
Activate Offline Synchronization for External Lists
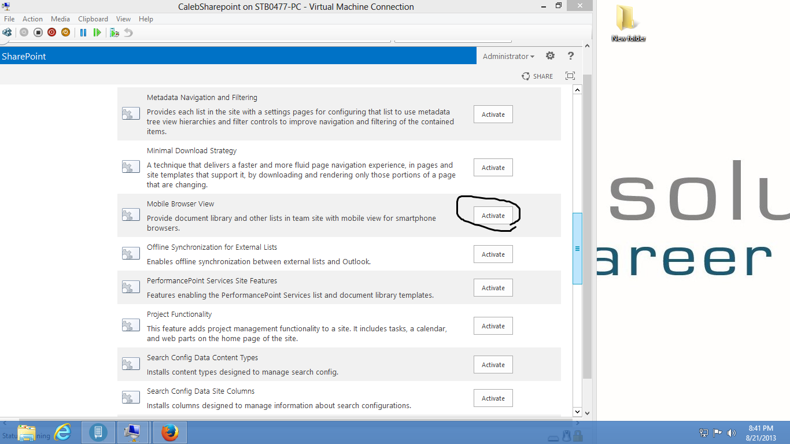click(x=493, y=254)
